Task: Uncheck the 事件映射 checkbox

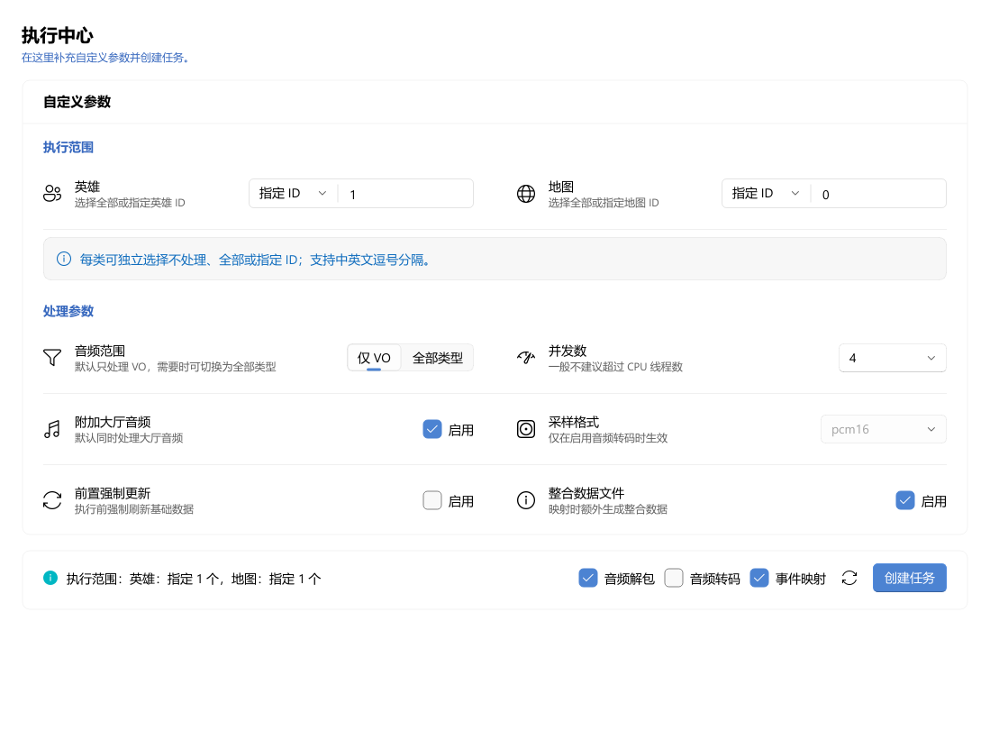Action: point(758,578)
